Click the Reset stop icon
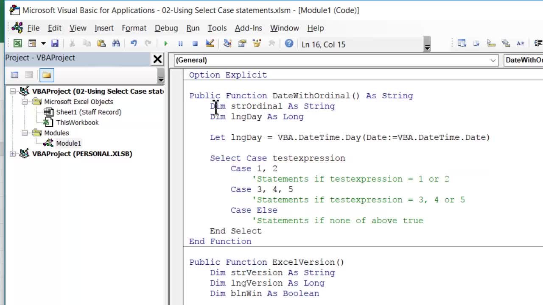 click(195, 43)
